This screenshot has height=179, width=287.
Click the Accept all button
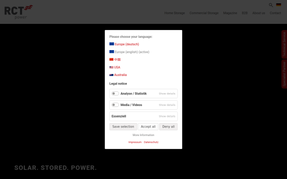tap(148, 126)
